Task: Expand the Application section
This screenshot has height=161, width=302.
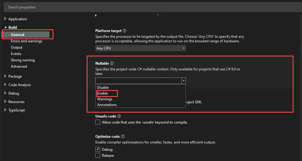Action: tap(5, 19)
